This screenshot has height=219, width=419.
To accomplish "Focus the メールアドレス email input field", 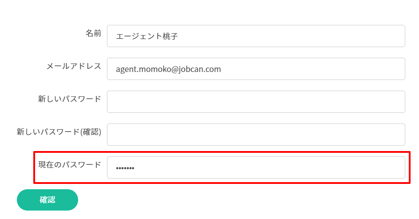I will pyautogui.click(x=256, y=69).
